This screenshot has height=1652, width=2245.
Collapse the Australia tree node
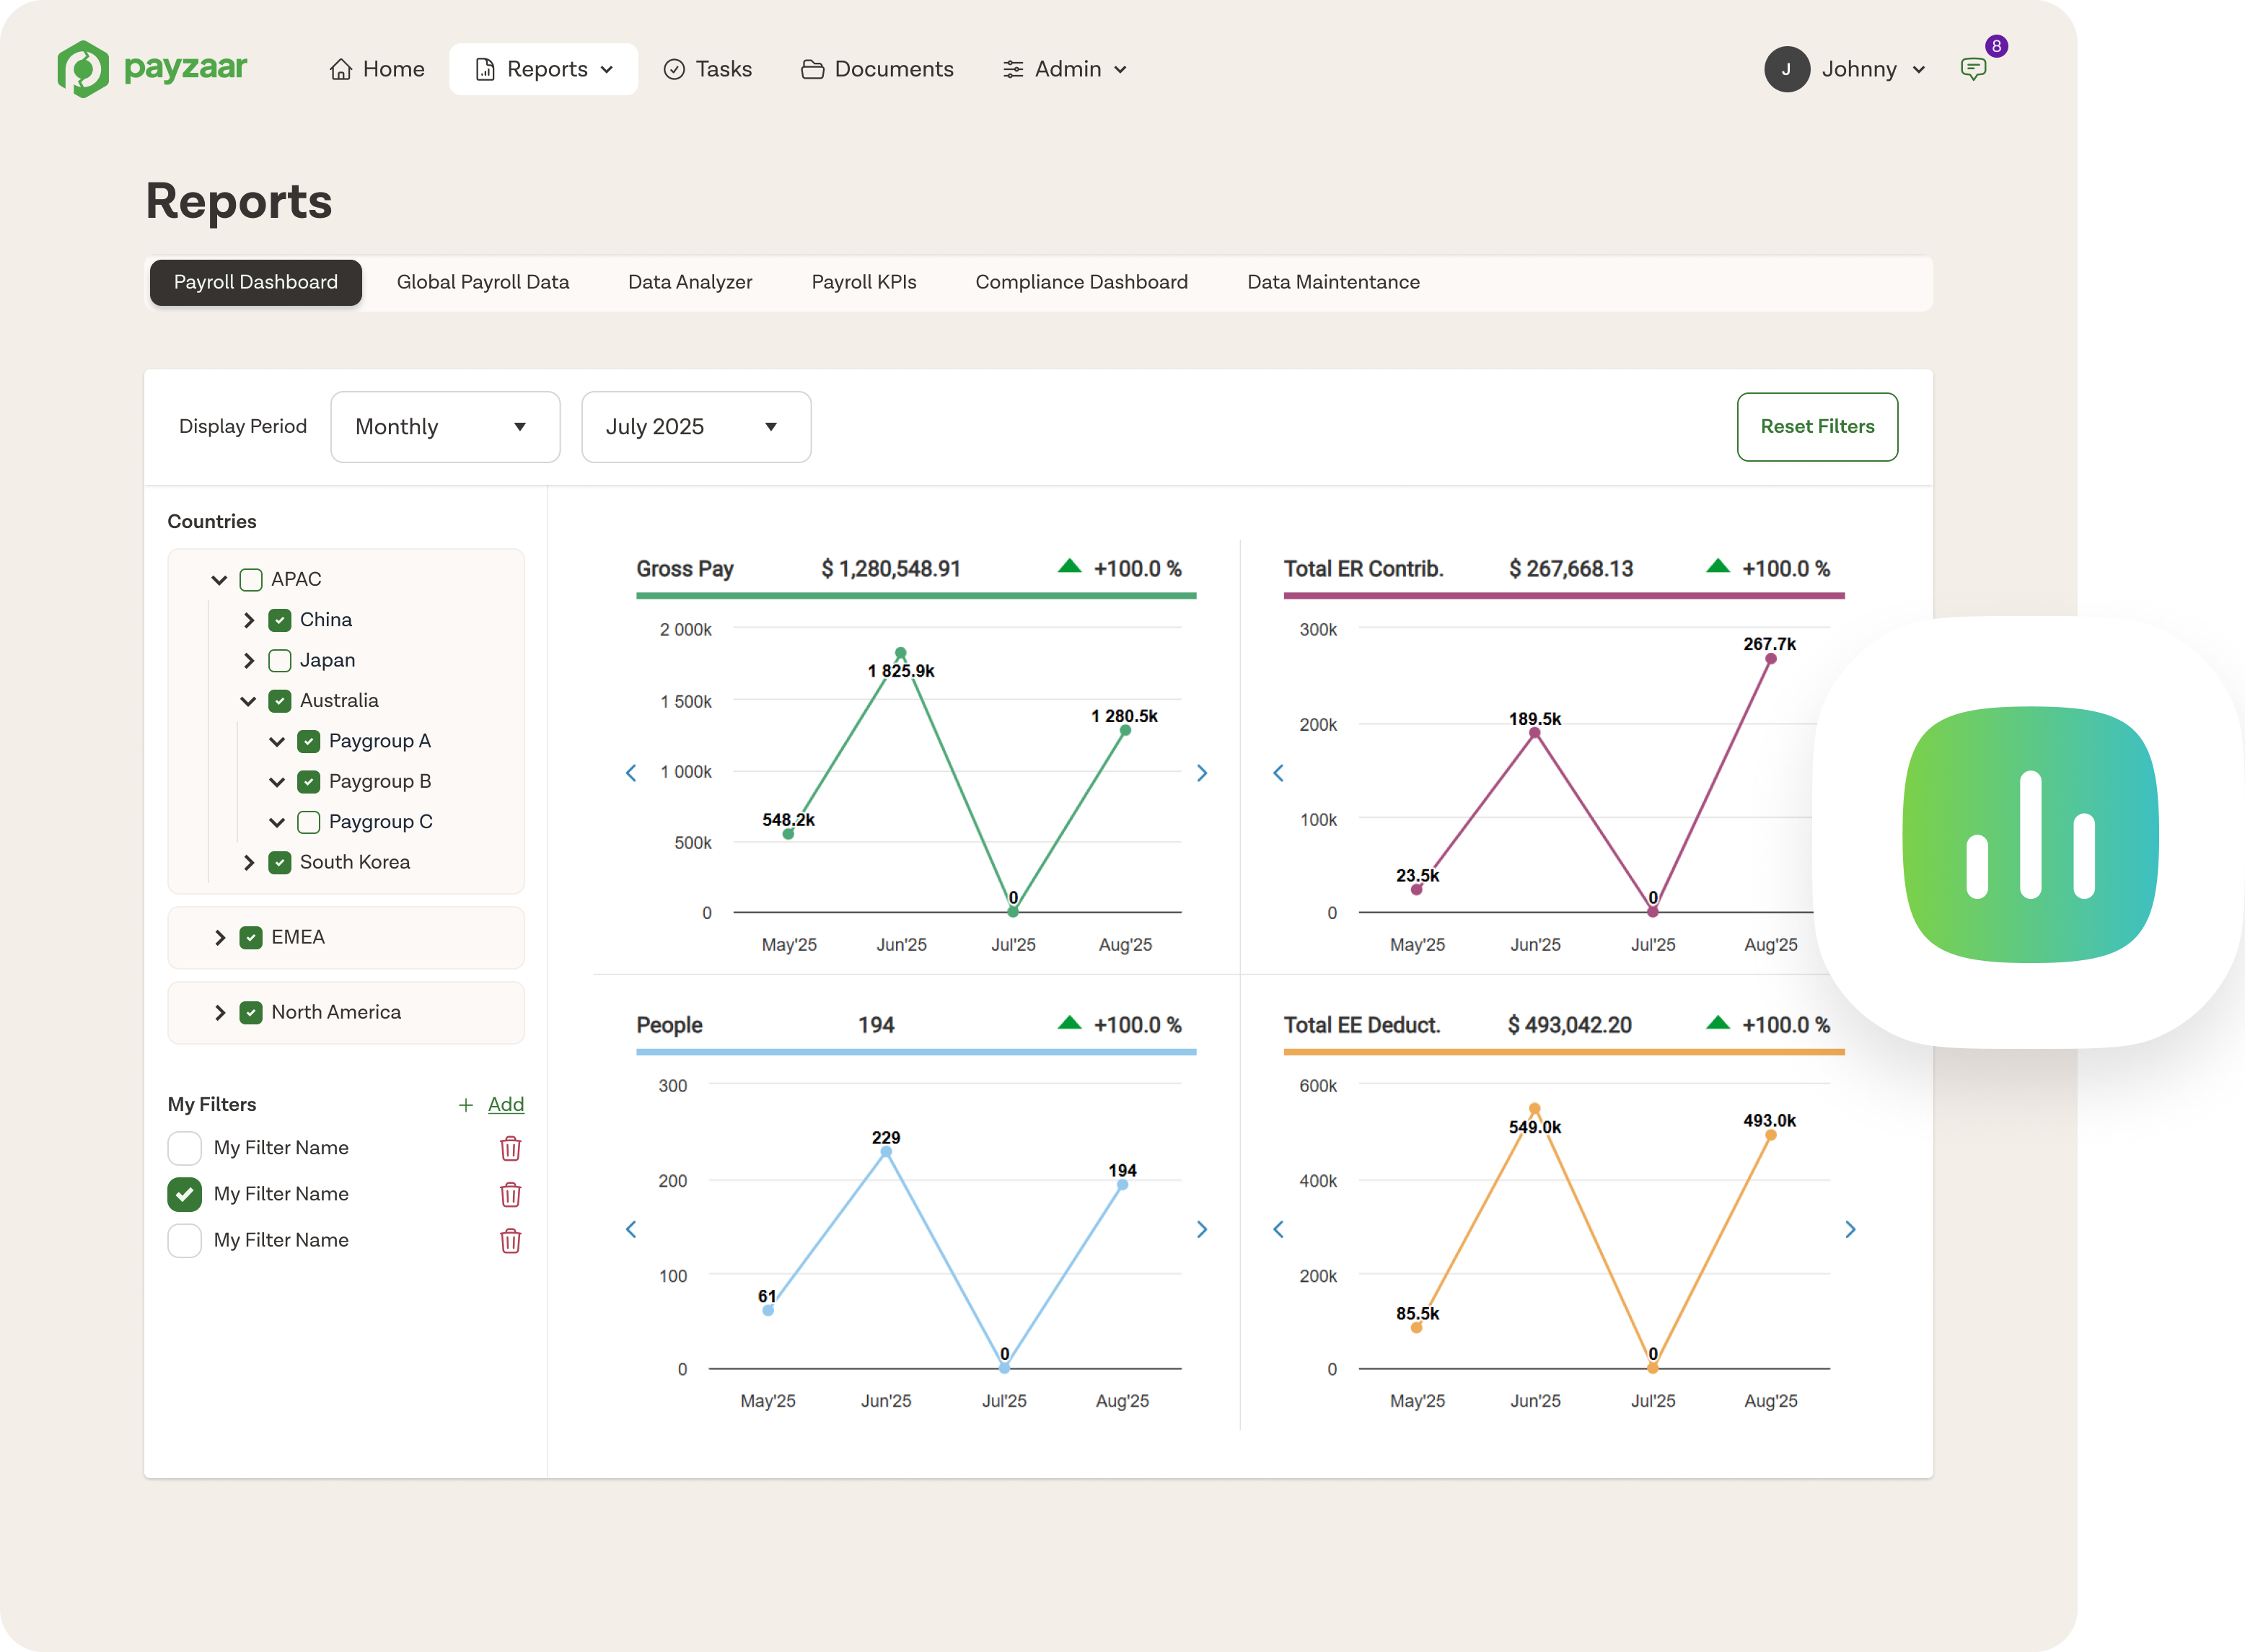point(248,701)
